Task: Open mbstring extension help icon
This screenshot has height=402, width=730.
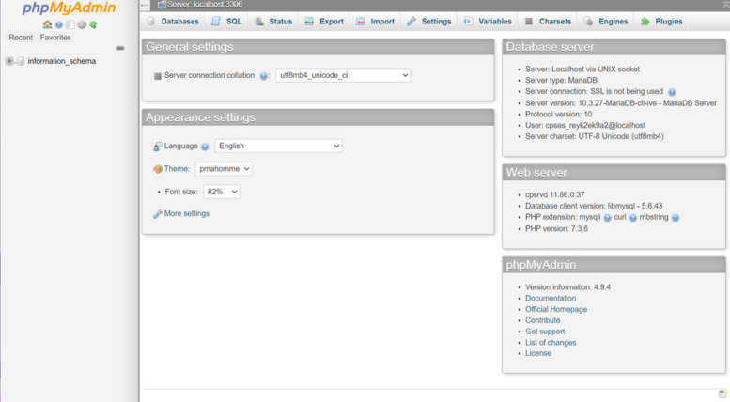Action: 676,218
